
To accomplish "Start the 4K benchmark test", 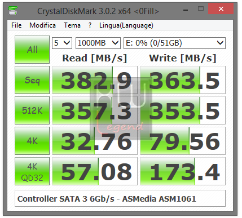I will pyautogui.click(x=32, y=141).
